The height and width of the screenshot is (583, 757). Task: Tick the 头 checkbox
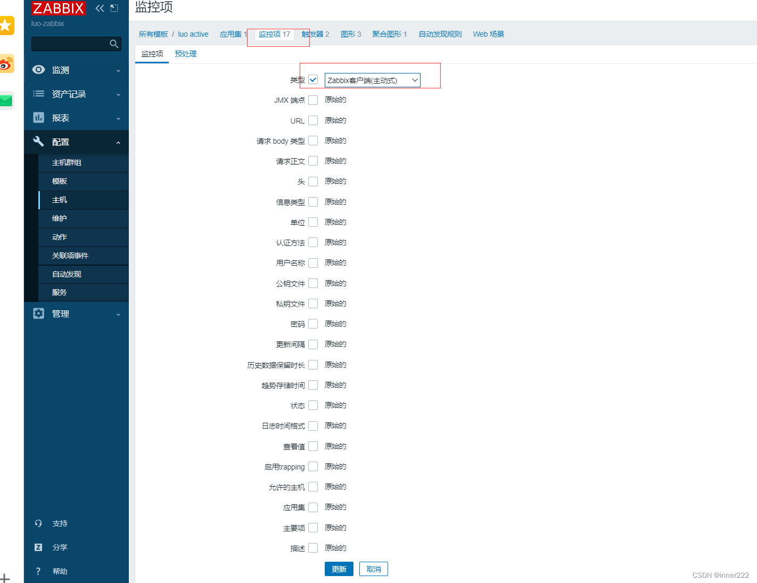pos(313,182)
